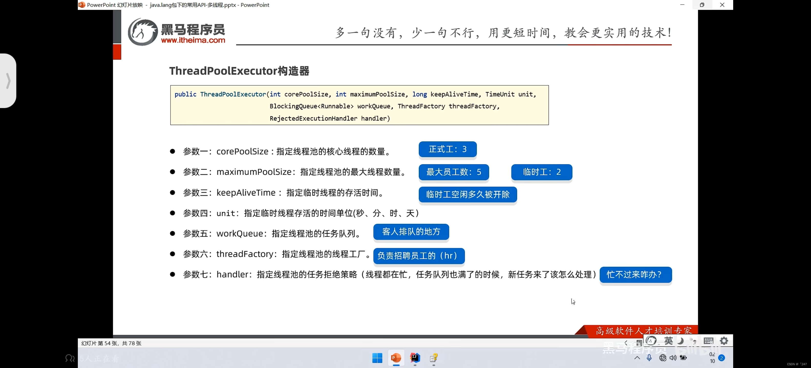Click the 忙不过来咋办? blue label
This screenshot has width=811, height=368.
click(x=635, y=275)
